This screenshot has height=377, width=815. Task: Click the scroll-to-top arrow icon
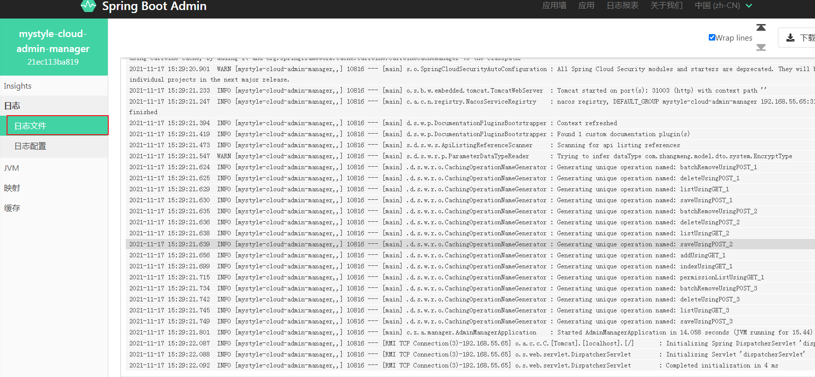pos(761,28)
